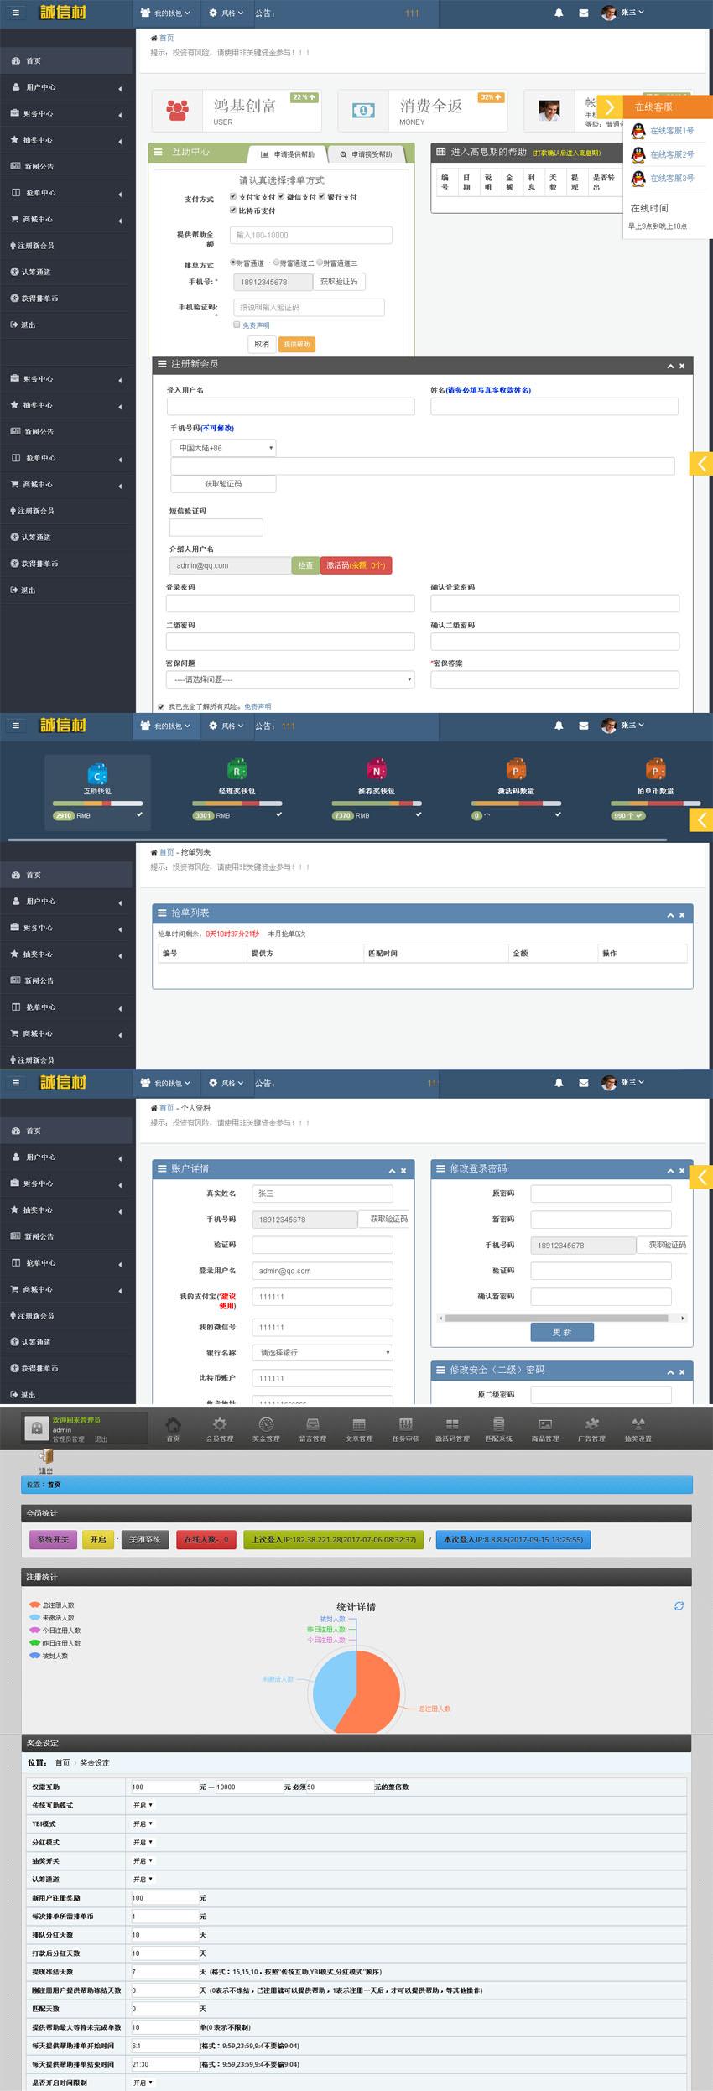Viewport: 713px width, 2091px height.
Task: Open the 认筹通道 开启 dropdown
Action: tap(143, 1879)
